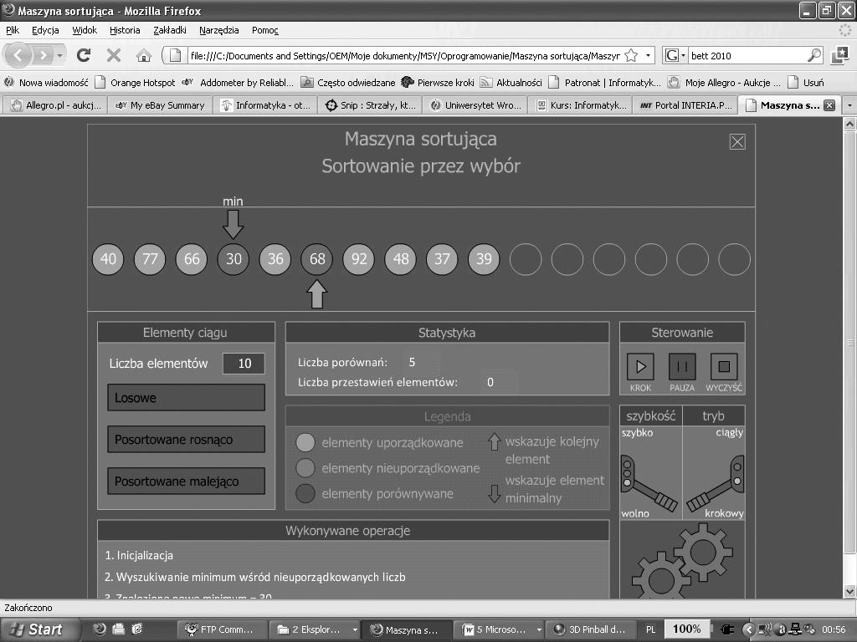This screenshot has width=857, height=642.
Task: Open Często odwiedzane bookmark folder
Action: (349, 83)
